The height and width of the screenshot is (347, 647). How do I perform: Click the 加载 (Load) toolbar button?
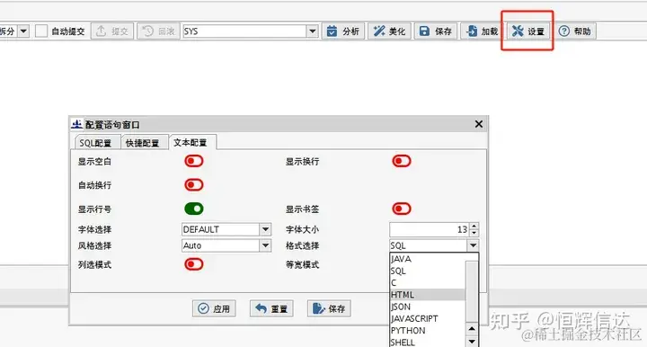click(x=482, y=31)
